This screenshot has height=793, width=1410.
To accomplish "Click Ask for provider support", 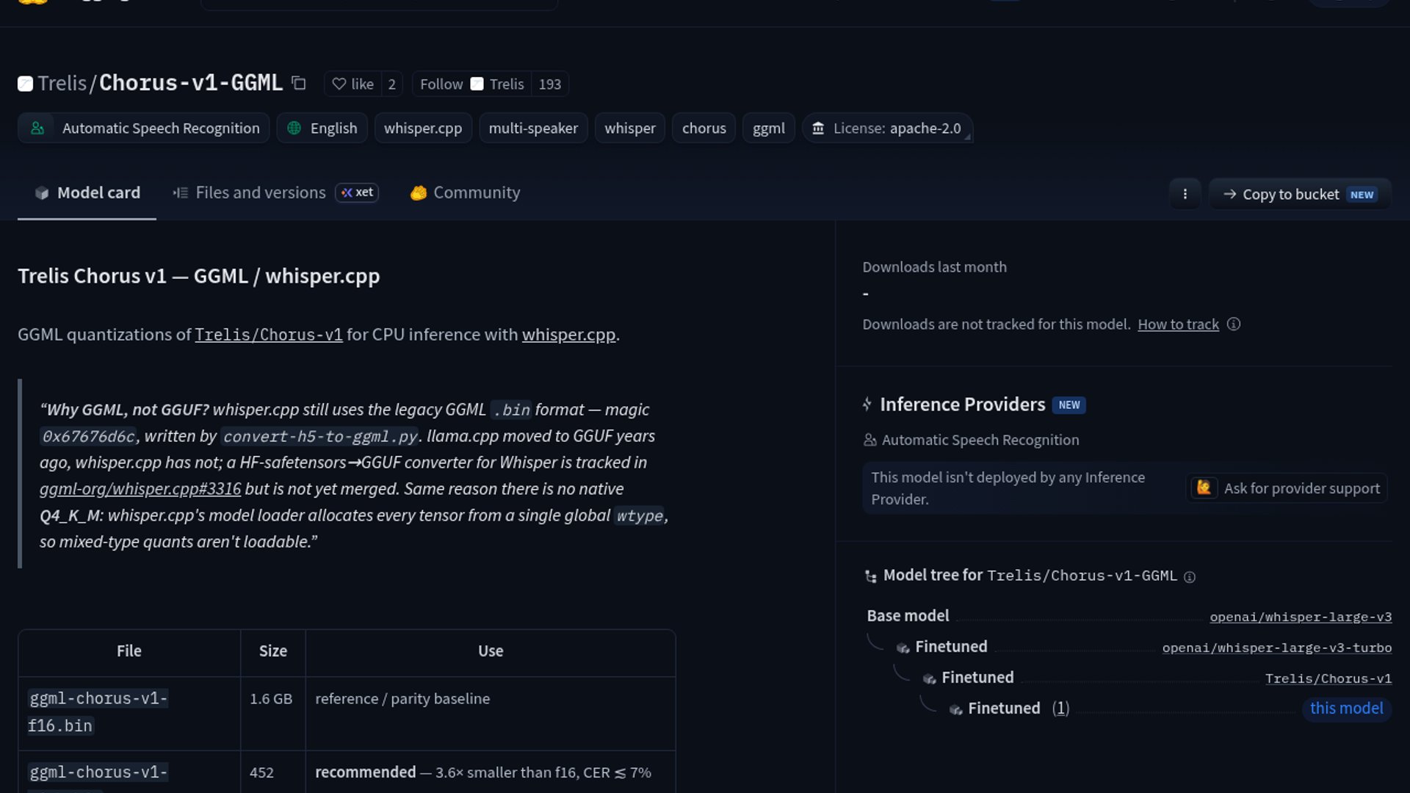I will pyautogui.click(x=1287, y=488).
